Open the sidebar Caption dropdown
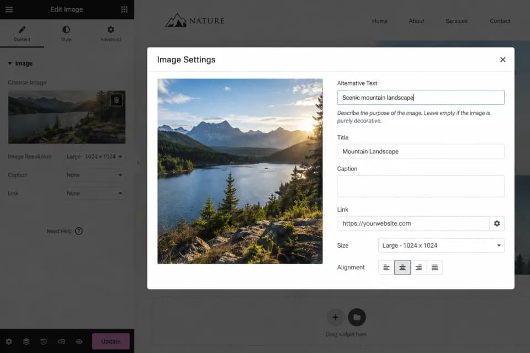The width and height of the screenshot is (530, 353). [94, 175]
